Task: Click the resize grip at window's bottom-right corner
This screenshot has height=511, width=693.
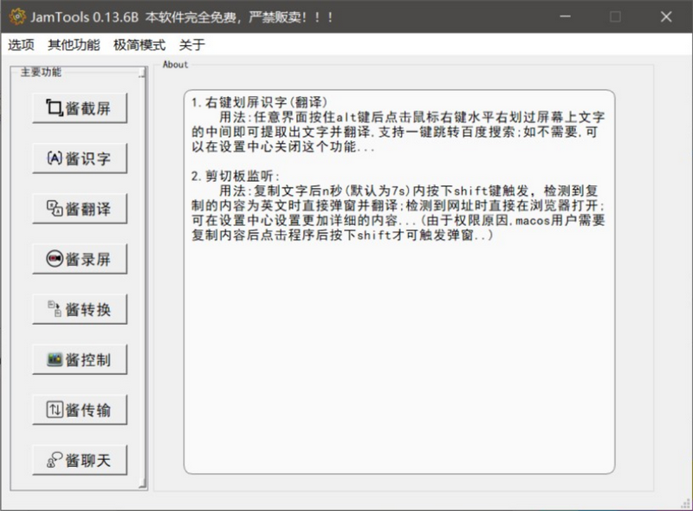Action: pyautogui.click(x=685, y=503)
